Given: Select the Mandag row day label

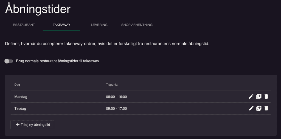Looking at the screenshot, I should (21, 97).
